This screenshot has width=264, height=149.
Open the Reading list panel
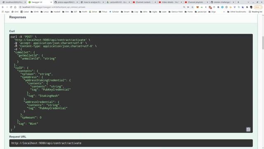(x=255, y=12)
